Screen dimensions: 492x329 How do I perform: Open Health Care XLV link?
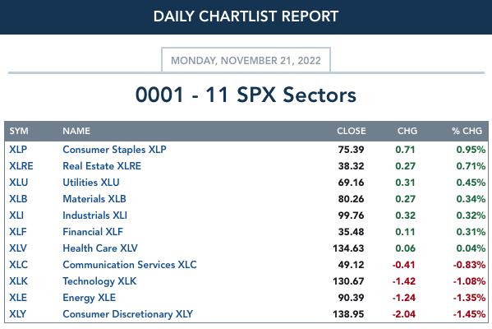(x=100, y=248)
